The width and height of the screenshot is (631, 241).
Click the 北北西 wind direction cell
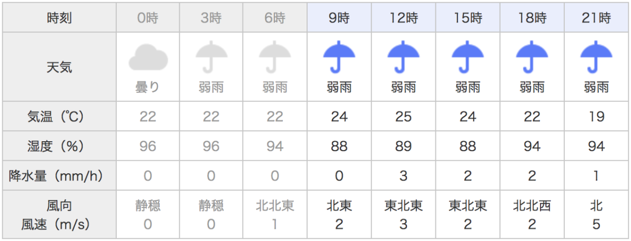point(532,206)
